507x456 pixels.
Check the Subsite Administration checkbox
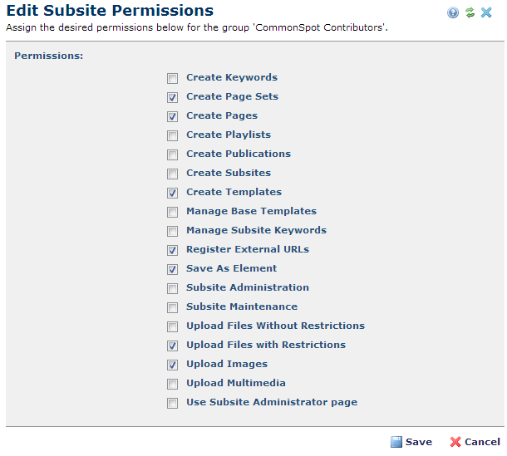point(173,288)
